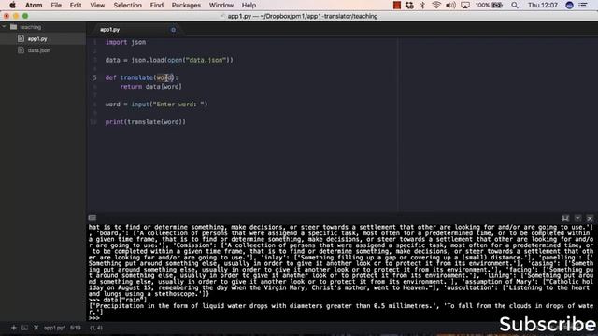Open the AirPlay display menu
Screen dimensions: 598x336
point(465,6)
